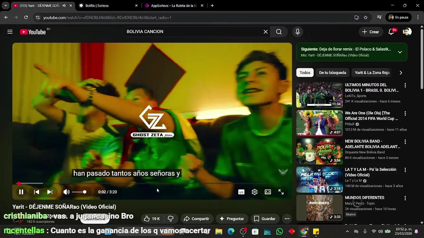This screenshot has height=238, width=424.
Task: Open player settings gear
Action: pos(254,192)
